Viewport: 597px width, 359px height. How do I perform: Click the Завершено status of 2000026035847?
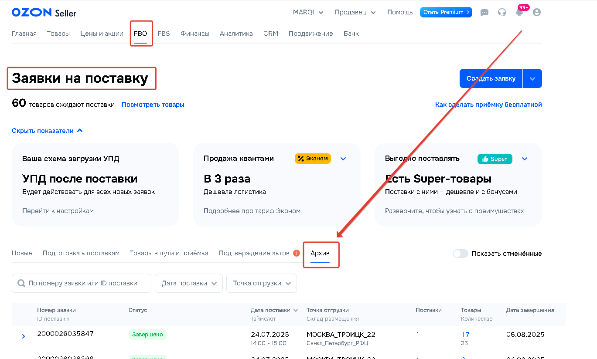[x=148, y=335]
